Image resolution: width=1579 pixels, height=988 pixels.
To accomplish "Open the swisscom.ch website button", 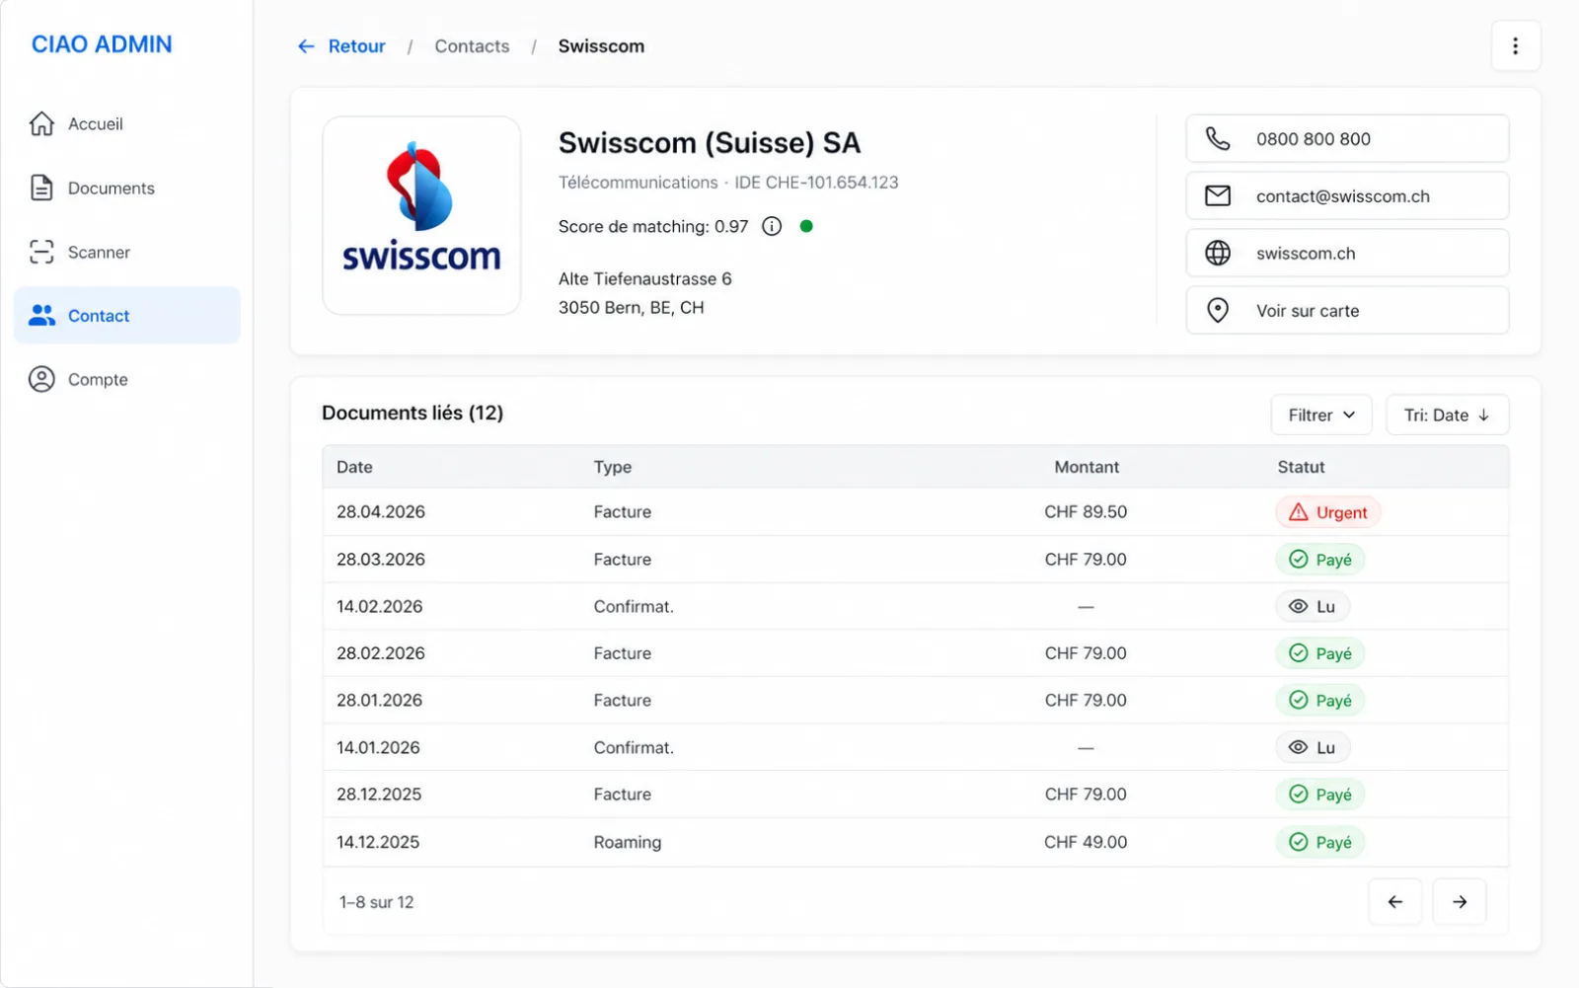I will pos(1347,254).
